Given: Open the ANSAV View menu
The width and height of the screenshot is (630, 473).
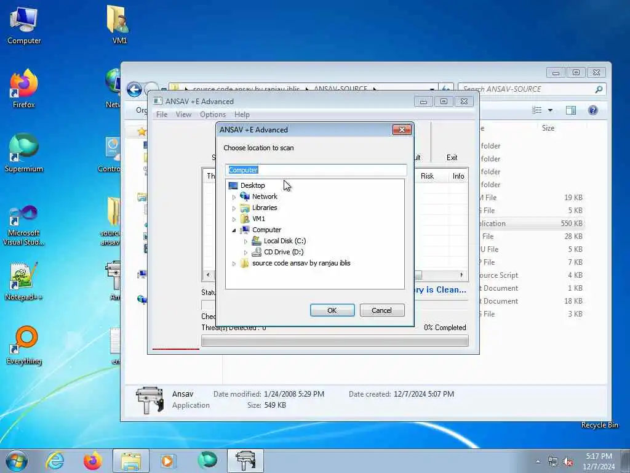Looking at the screenshot, I should pyautogui.click(x=183, y=114).
